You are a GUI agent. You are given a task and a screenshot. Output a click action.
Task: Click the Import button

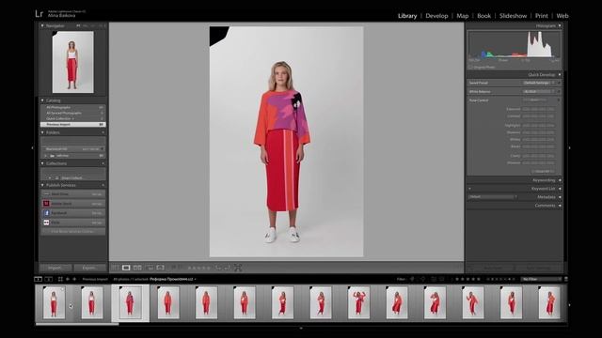55,268
